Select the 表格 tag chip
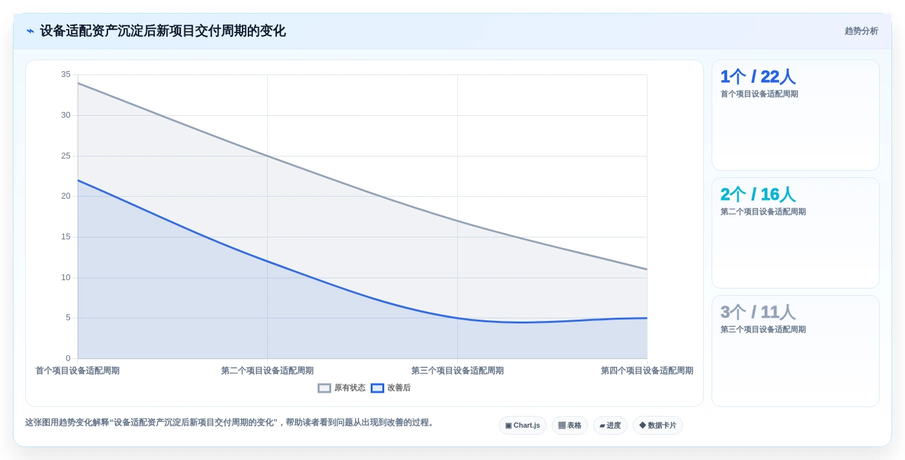 [570, 425]
